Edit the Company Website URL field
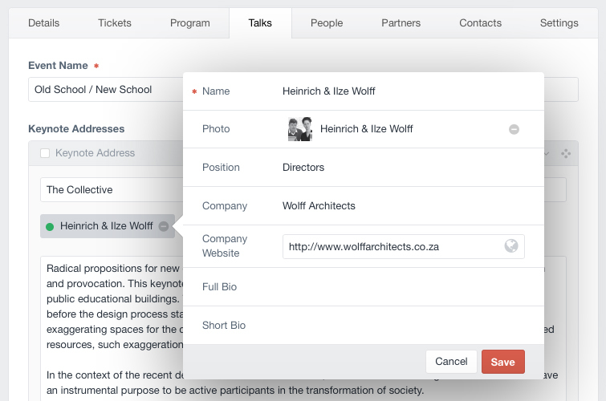The image size is (606, 401). 393,247
